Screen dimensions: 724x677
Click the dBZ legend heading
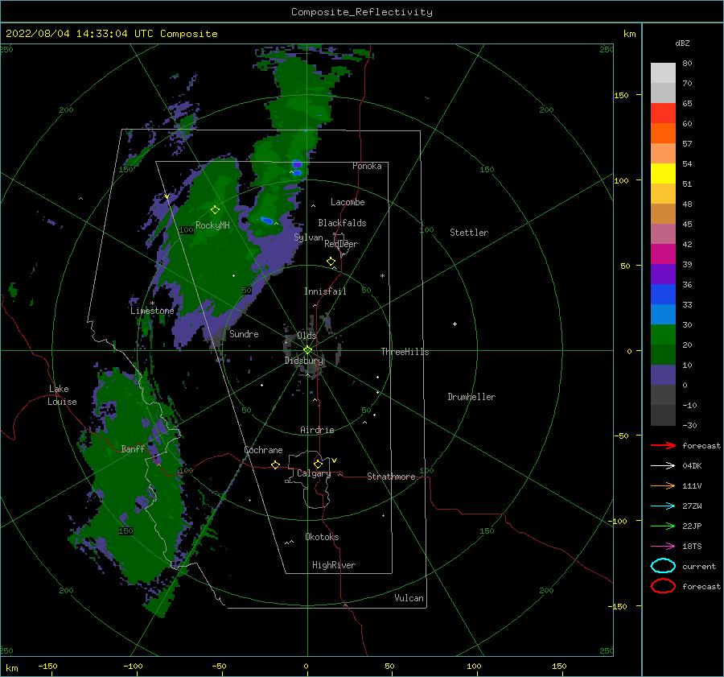(682, 43)
